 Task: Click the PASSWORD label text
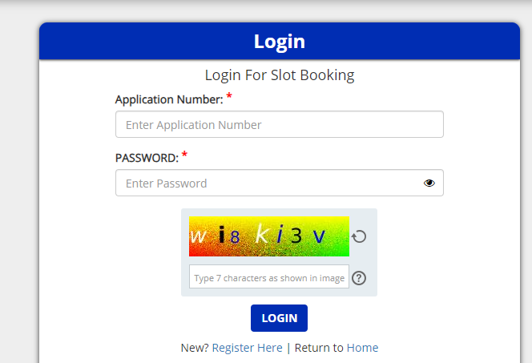tap(147, 158)
